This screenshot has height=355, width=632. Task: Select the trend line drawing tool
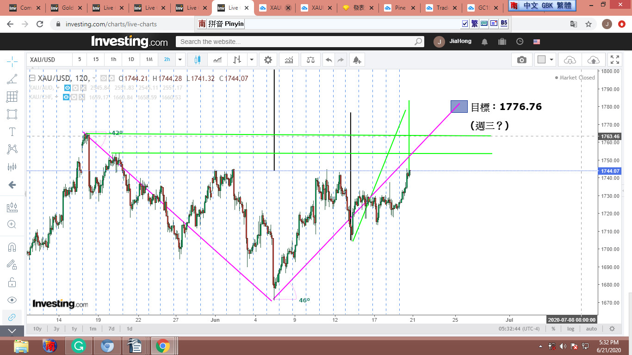pyautogui.click(x=12, y=79)
